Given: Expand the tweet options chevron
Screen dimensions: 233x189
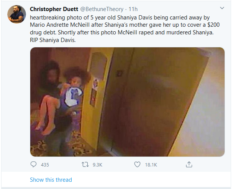Looking at the screenshot, I should (x=222, y=8).
